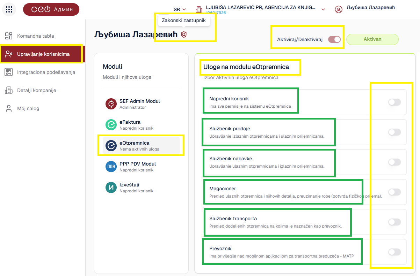This screenshot has height=276, width=420.
Task: Click the company tax number 106017926
Action: [216, 13]
